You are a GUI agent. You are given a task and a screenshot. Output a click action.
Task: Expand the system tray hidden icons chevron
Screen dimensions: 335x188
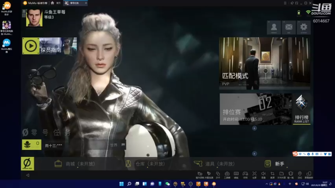pyautogui.click(x=267, y=184)
